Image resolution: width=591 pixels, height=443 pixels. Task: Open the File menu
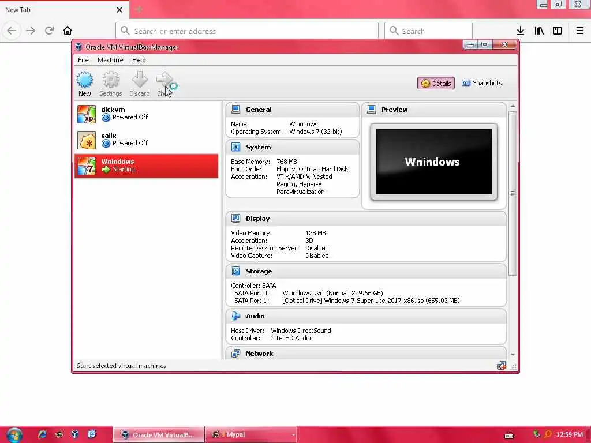83,60
